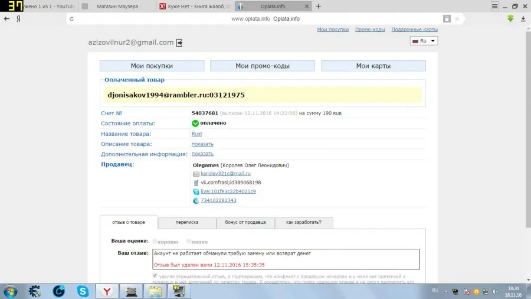
Task: Close the Oplata.info tab
Action: coord(306,6)
